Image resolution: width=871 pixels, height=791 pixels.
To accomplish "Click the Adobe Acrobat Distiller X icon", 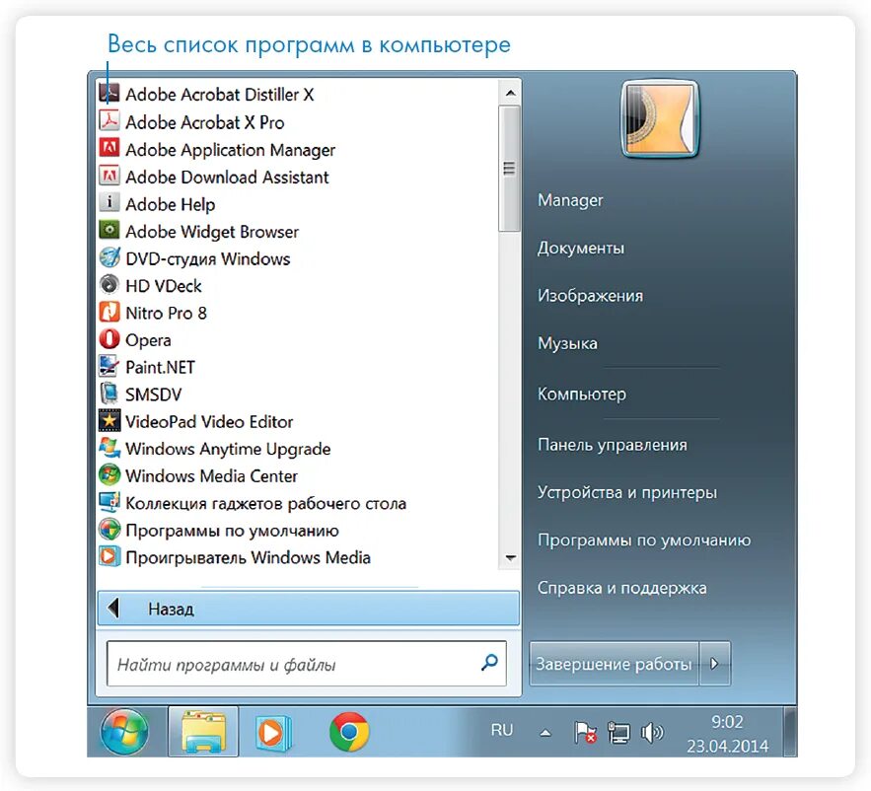I will point(109,94).
